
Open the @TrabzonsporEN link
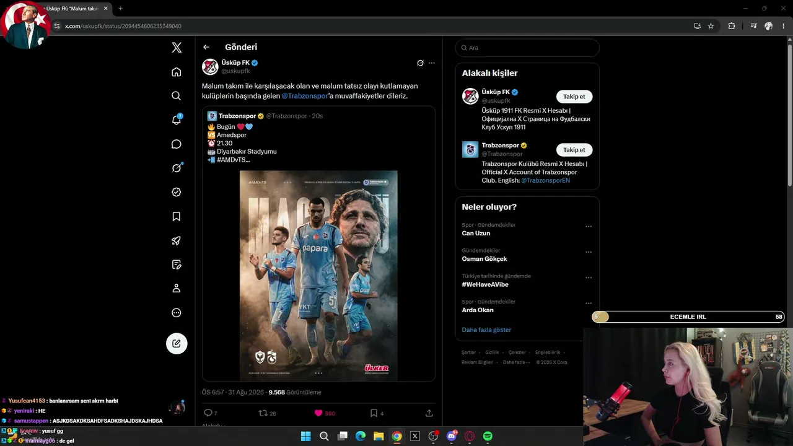click(x=545, y=180)
